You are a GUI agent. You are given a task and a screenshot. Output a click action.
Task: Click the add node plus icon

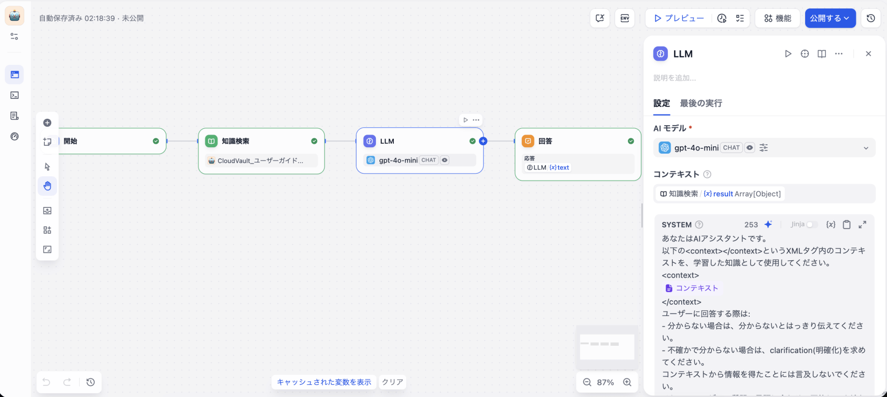tap(47, 122)
